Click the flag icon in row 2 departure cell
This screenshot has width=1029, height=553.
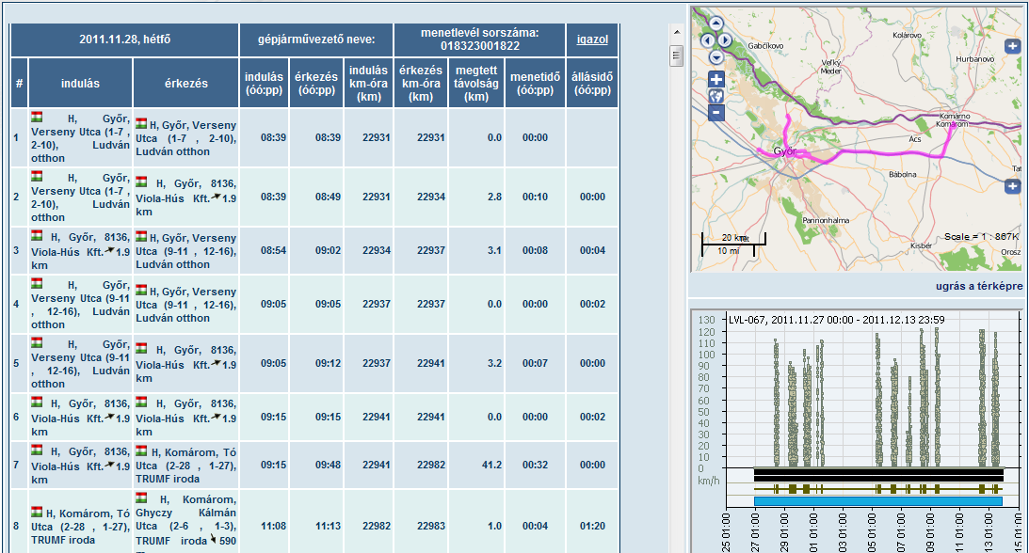click(x=37, y=176)
